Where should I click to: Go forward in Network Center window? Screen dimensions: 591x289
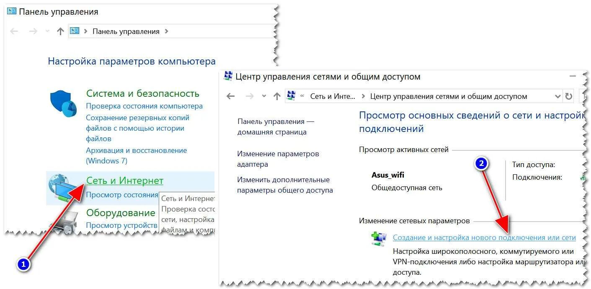[x=250, y=96]
